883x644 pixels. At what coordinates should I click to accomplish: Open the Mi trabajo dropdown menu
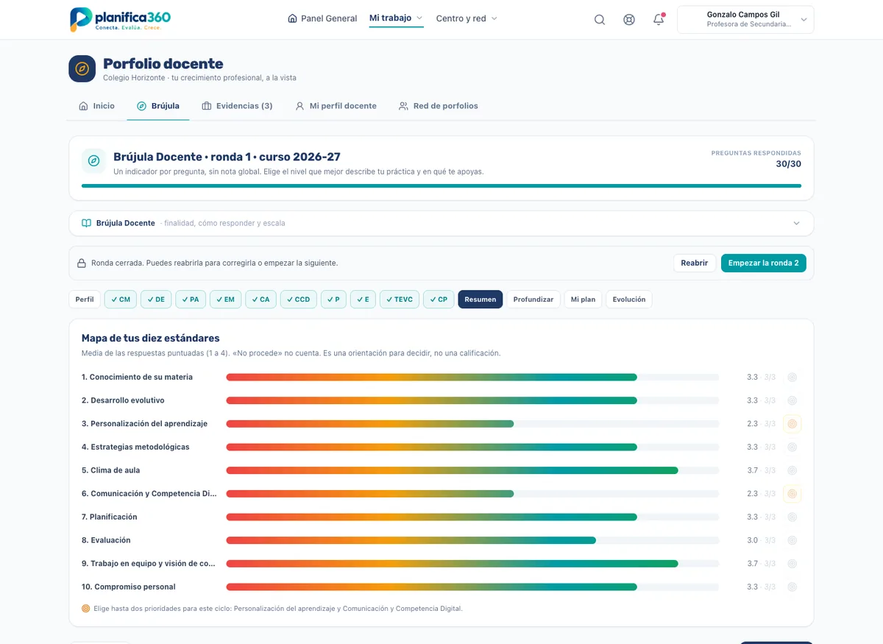pyautogui.click(x=396, y=18)
